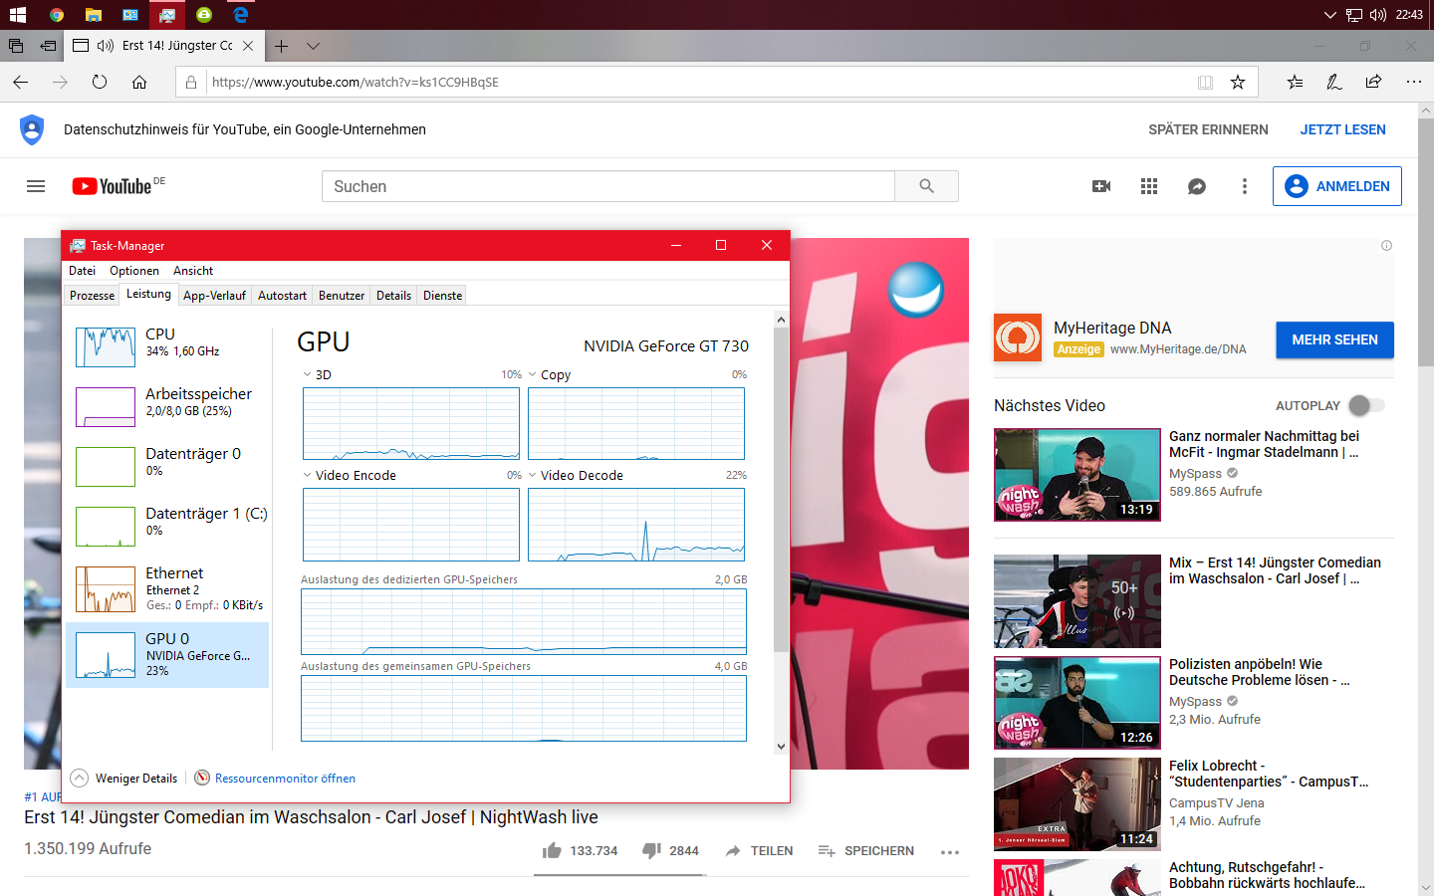Open YouTube settings three-dot menu

(1244, 186)
